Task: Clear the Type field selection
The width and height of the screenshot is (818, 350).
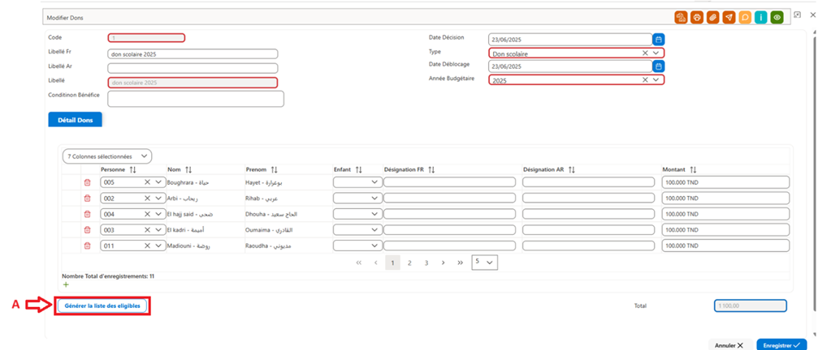Action: coord(645,53)
